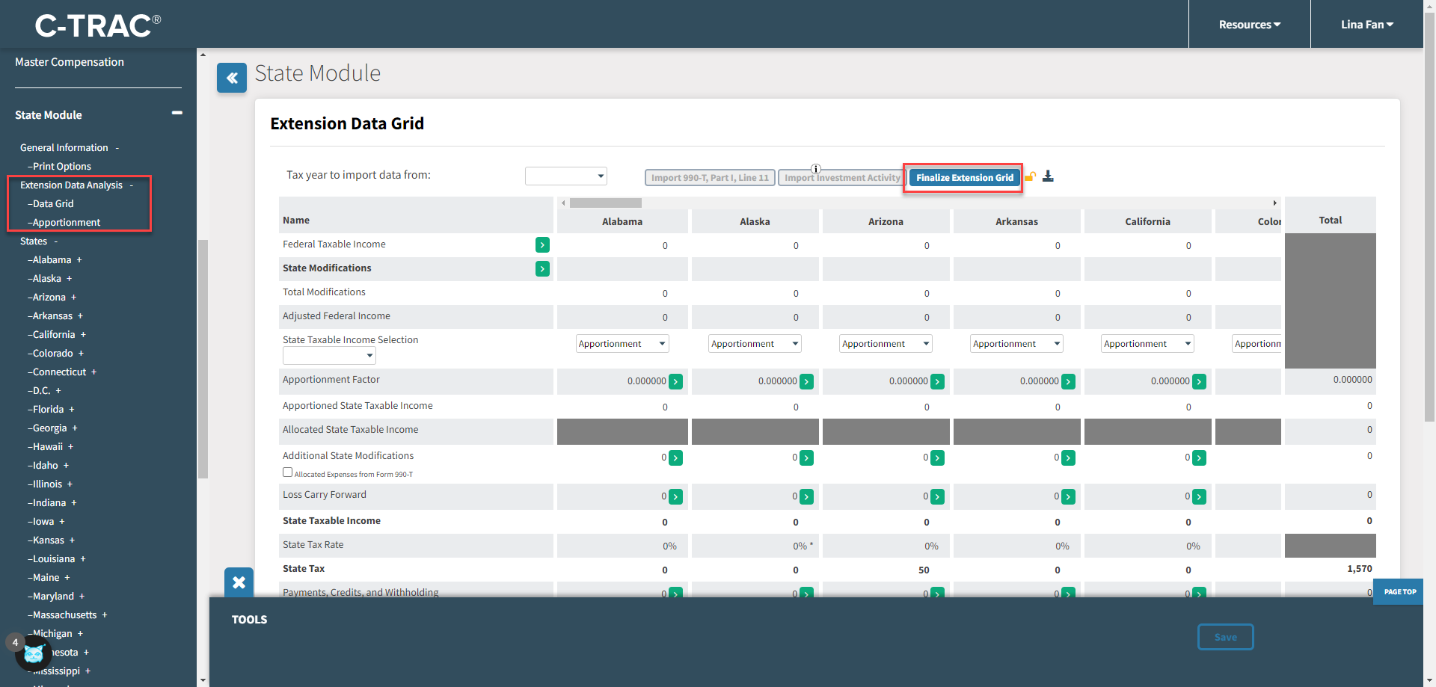Check Allocated Expenses from Form 990-T
This screenshot has height=687, width=1436.
pyautogui.click(x=287, y=472)
